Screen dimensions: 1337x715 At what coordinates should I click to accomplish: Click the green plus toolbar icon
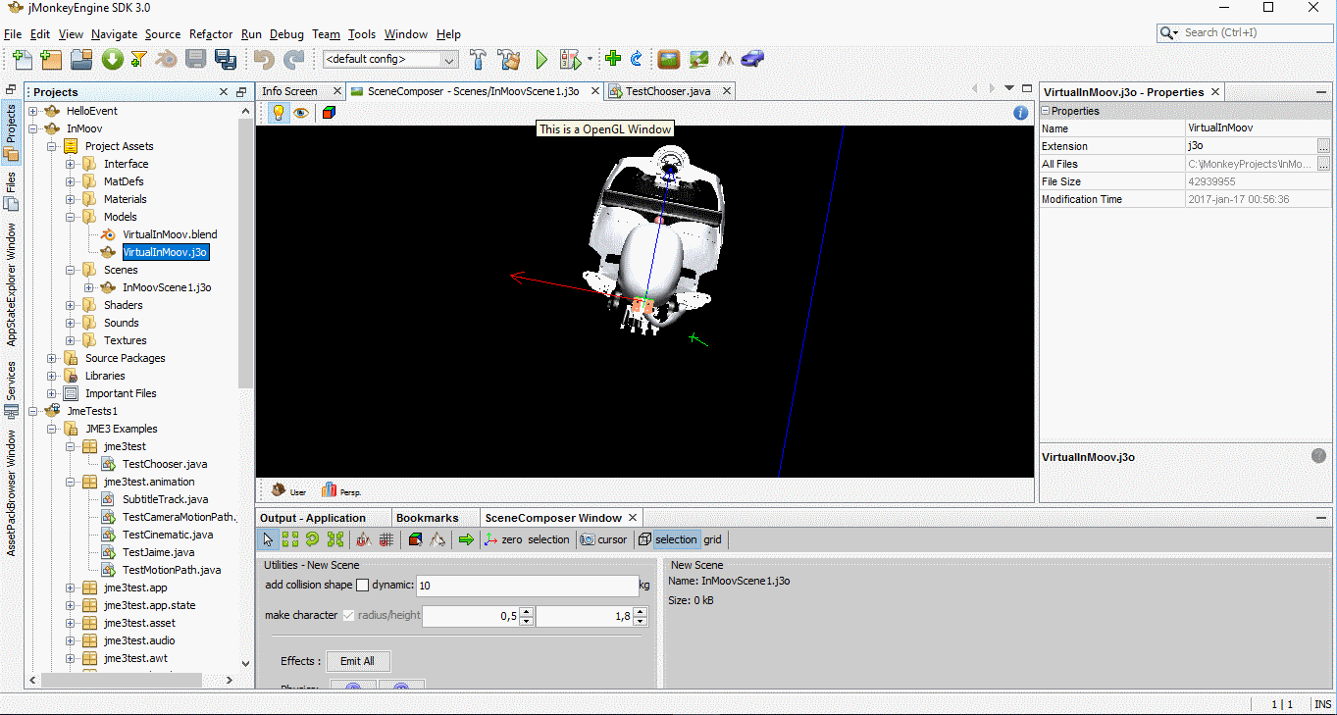point(613,59)
